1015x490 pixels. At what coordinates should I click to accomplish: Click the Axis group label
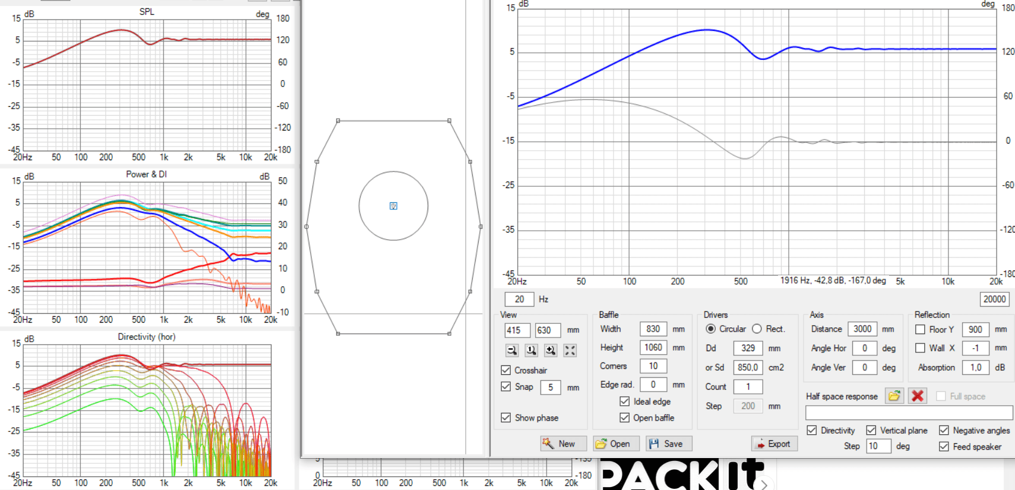pyautogui.click(x=817, y=314)
